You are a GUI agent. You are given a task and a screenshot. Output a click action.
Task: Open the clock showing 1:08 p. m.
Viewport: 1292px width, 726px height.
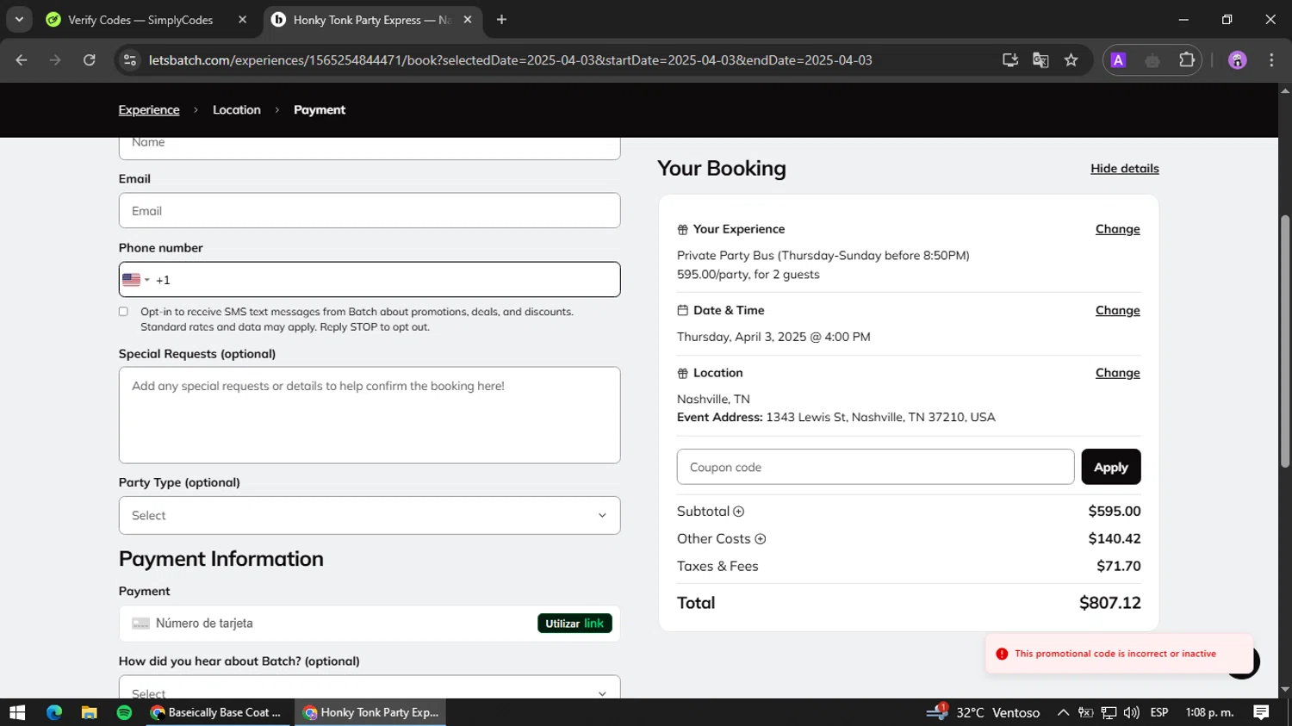[1209, 712]
